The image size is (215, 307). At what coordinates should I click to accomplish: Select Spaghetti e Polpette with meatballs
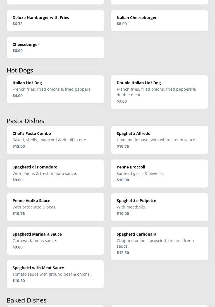(x=159, y=207)
